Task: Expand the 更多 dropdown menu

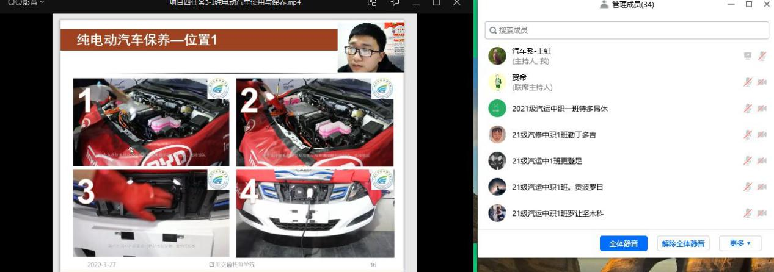Action: (740, 243)
